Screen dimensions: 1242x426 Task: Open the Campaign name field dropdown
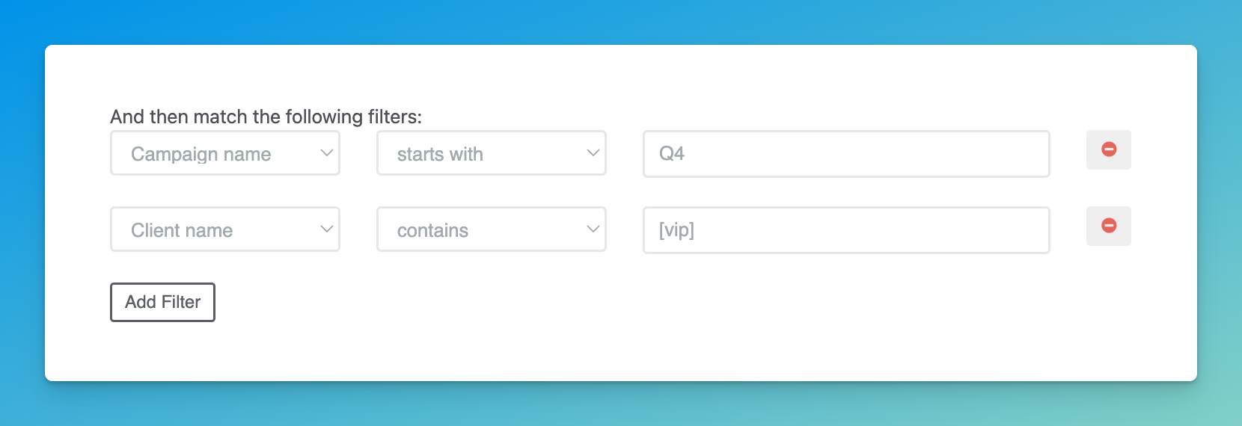[x=224, y=153]
